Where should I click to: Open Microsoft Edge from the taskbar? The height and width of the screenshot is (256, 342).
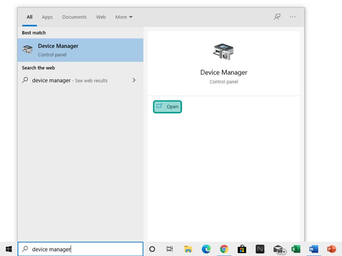pyautogui.click(x=206, y=249)
